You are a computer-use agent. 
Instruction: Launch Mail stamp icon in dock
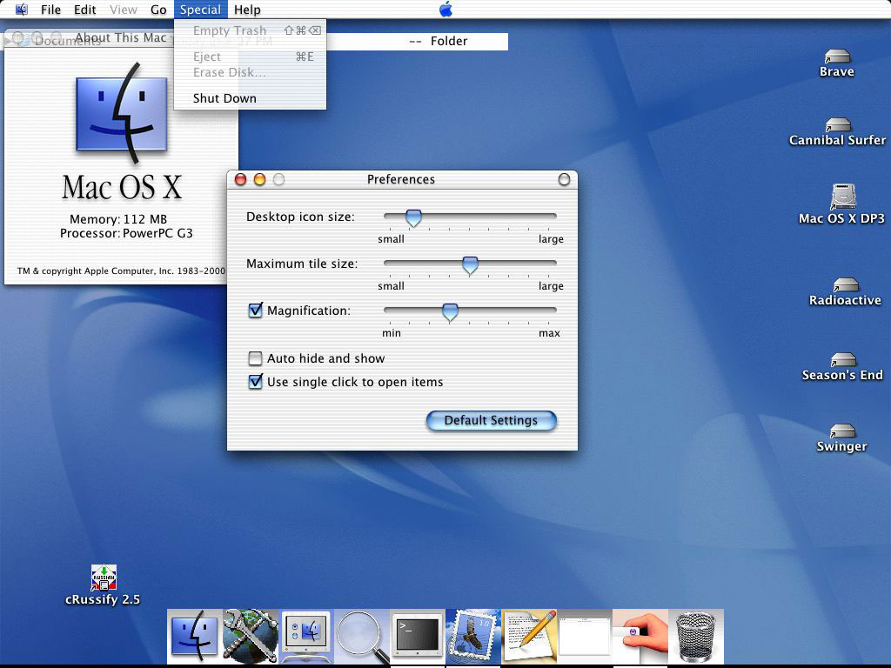tap(472, 636)
